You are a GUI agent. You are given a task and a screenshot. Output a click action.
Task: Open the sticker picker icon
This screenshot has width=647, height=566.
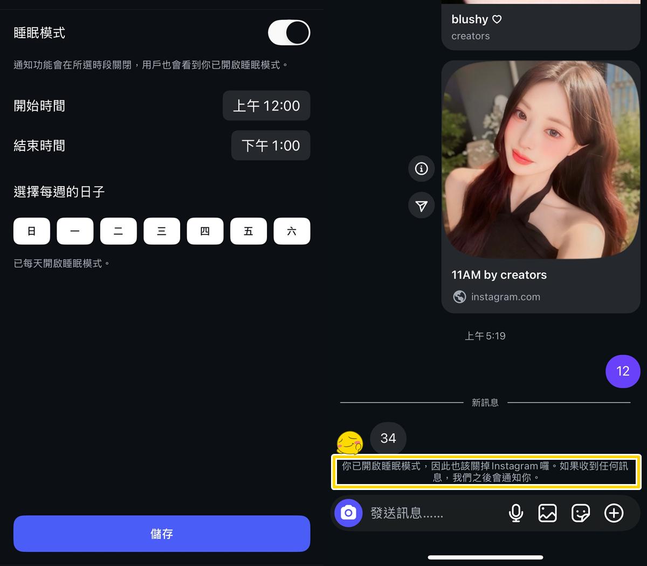point(580,513)
